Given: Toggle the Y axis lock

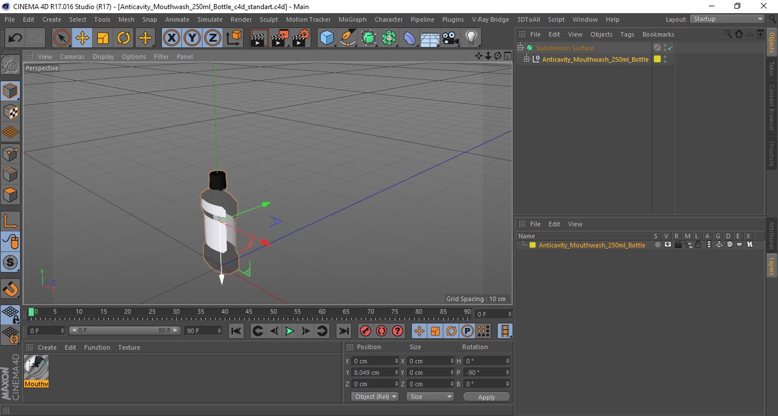Looking at the screenshot, I should [x=192, y=38].
